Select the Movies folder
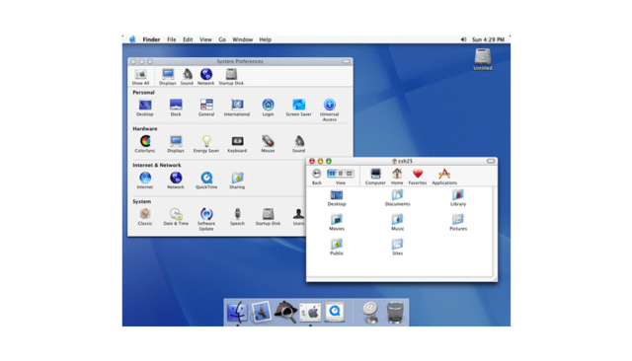Image resolution: width=632 pixels, height=361 pixels. click(x=337, y=223)
